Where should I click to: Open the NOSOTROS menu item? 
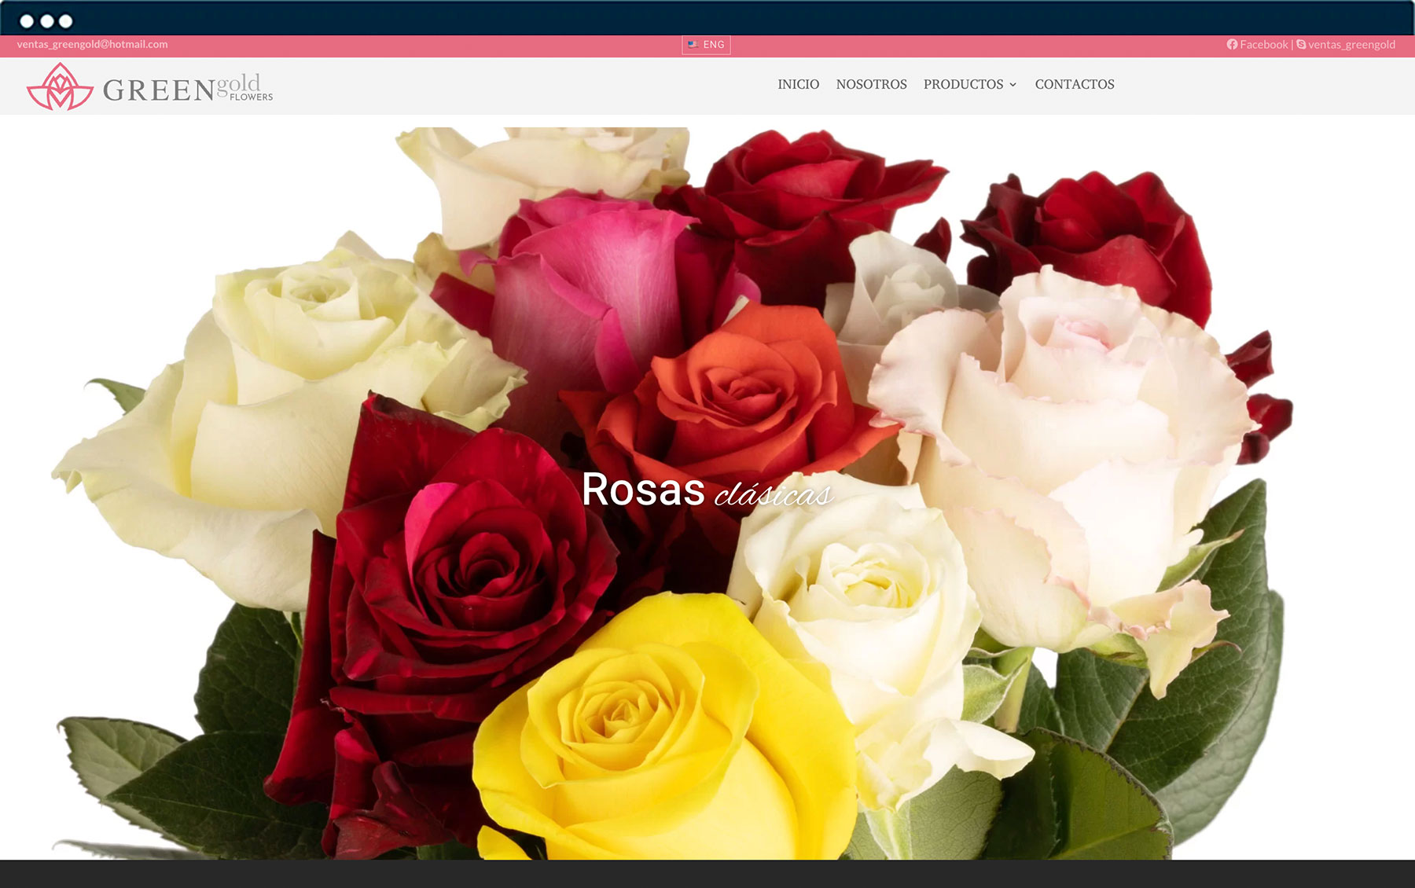(871, 84)
